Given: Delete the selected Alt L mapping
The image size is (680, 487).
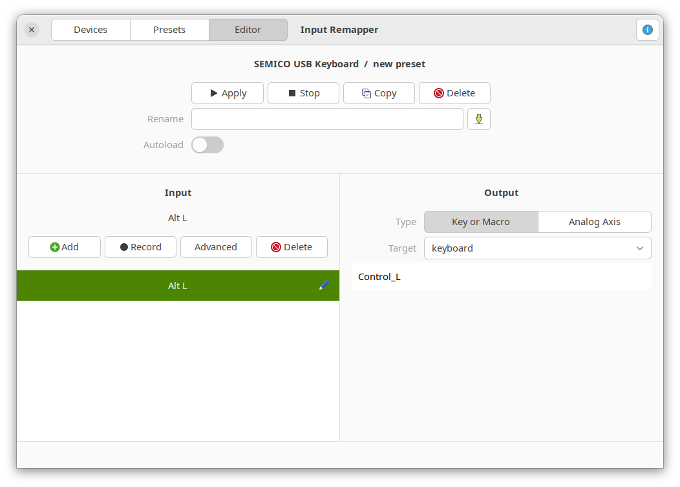Looking at the screenshot, I should pyautogui.click(x=292, y=247).
